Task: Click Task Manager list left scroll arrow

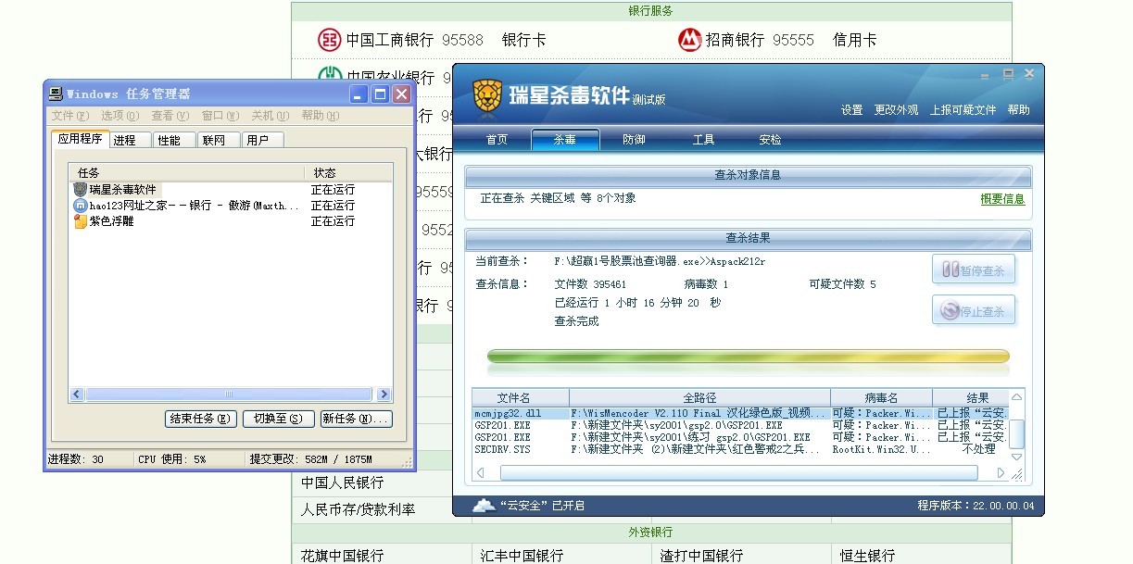Action: pos(77,395)
